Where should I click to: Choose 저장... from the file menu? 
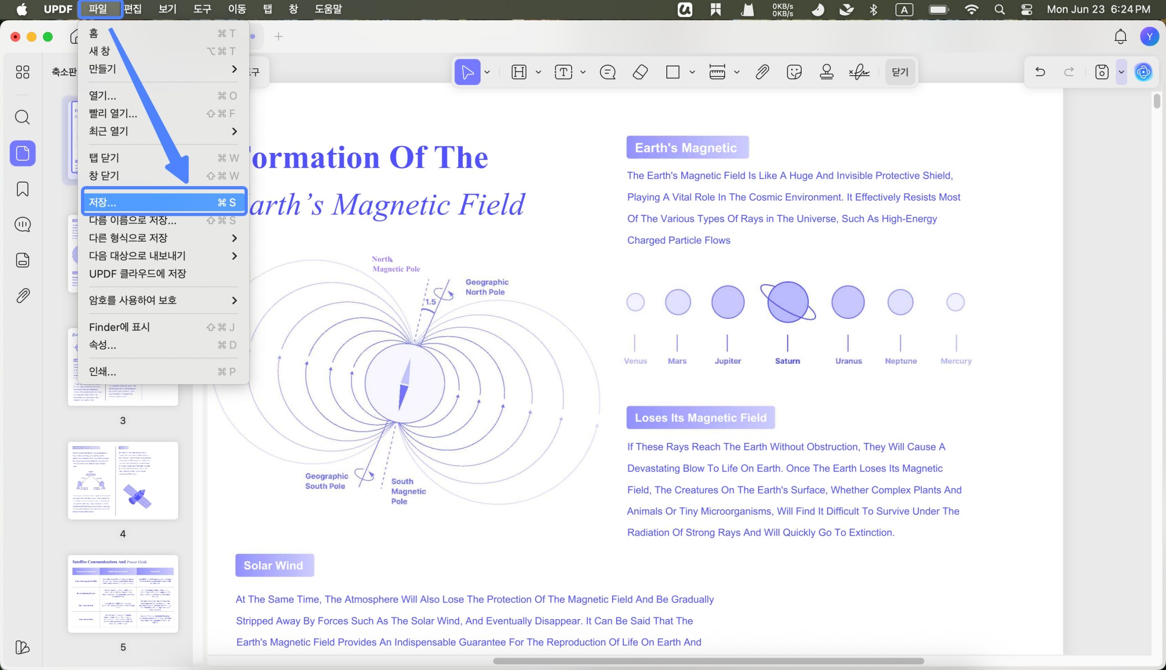(x=164, y=203)
